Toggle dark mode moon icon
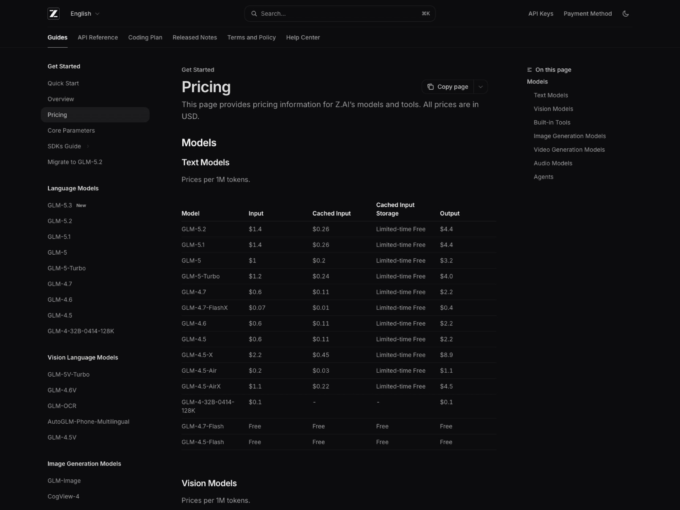 tap(625, 14)
